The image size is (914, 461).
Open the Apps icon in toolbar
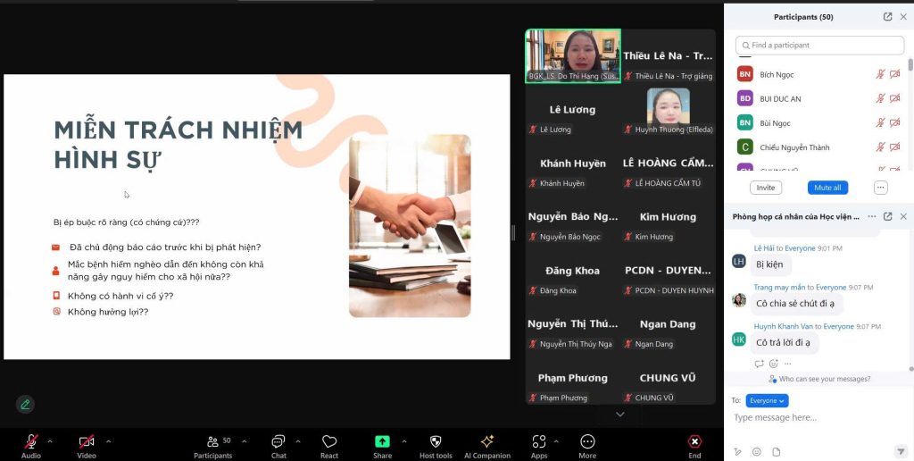[538, 442]
